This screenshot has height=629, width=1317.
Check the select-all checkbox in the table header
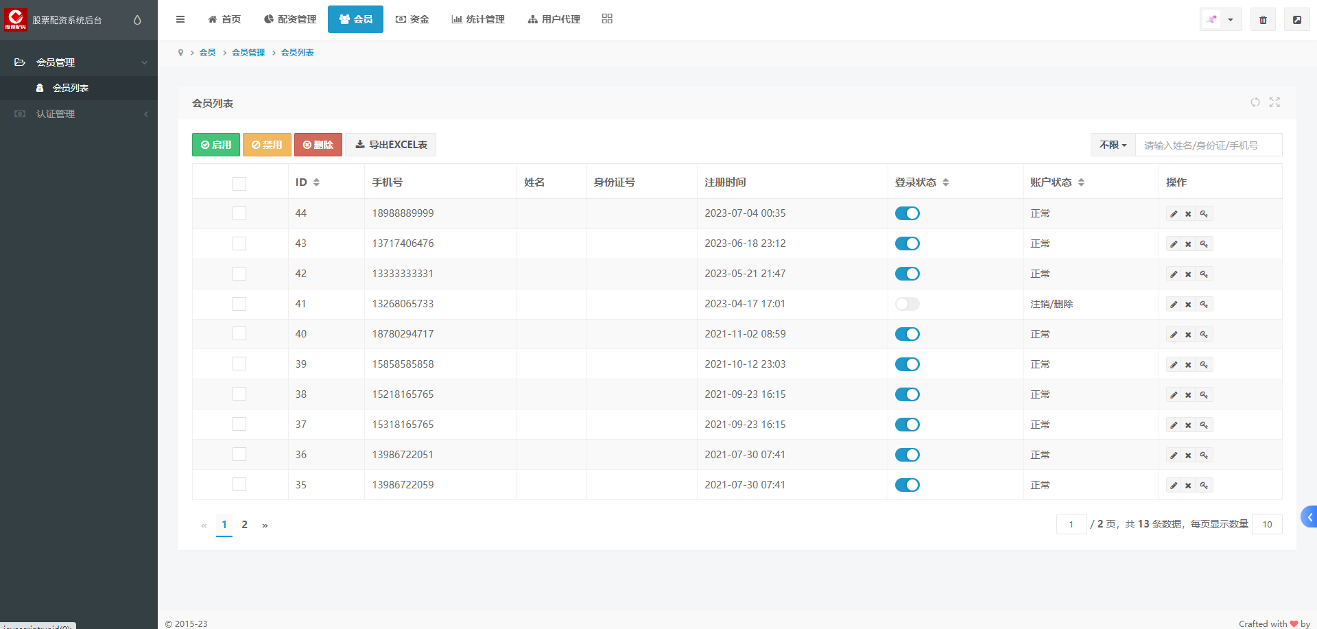(239, 183)
